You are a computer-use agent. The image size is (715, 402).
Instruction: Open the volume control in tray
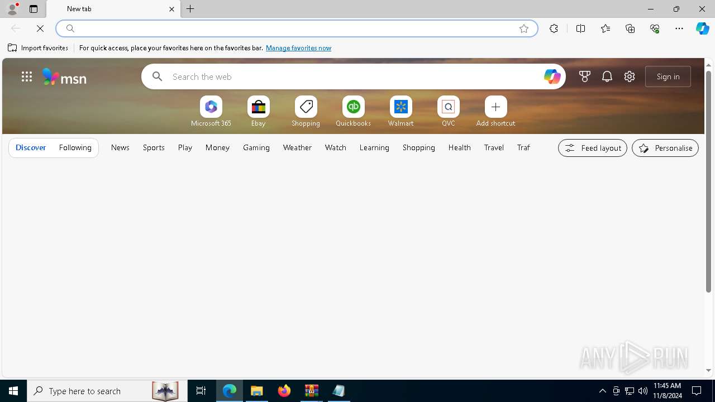(x=643, y=391)
